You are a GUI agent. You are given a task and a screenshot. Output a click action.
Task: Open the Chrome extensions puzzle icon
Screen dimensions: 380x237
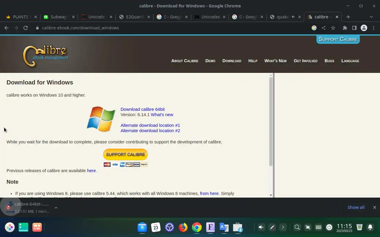(x=345, y=28)
